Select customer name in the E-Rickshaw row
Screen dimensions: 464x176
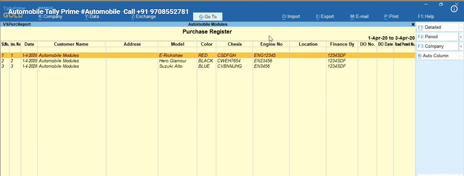[59, 55]
